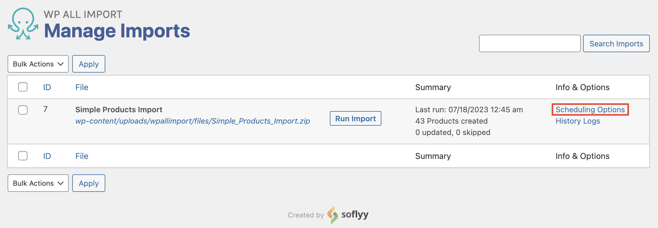View History Logs for the import

coord(578,121)
